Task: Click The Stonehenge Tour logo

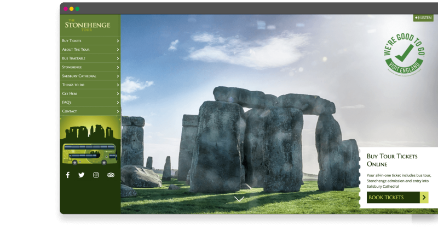Action: point(88,25)
